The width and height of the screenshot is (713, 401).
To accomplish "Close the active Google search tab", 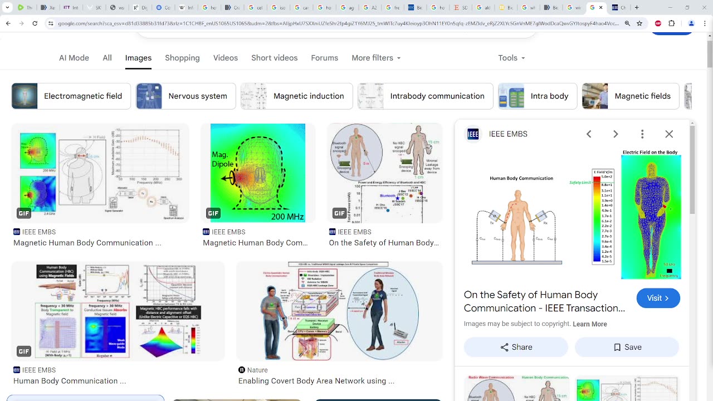I will pyautogui.click(x=600, y=8).
